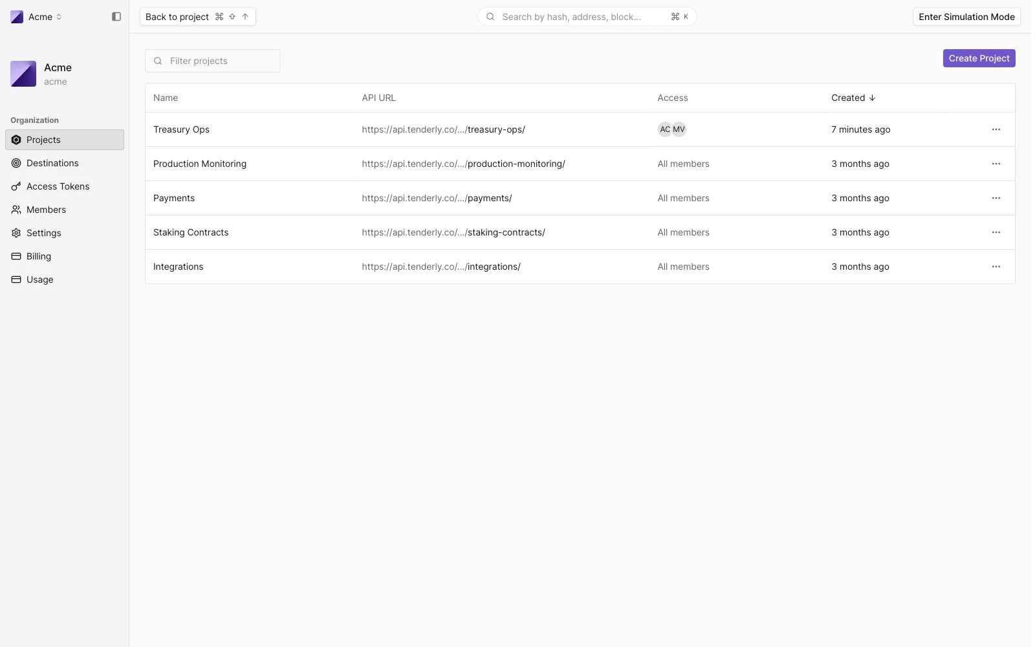
Task: Click the integrations API URL
Action: pyautogui.click(x=441, y=267)
